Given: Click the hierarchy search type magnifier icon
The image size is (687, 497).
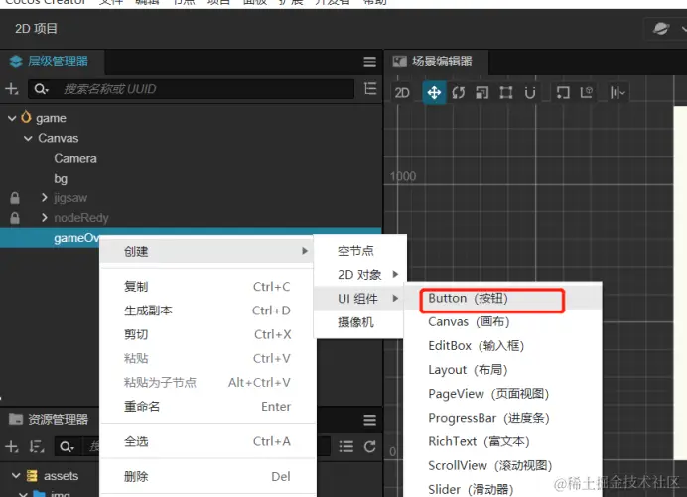Looking at the screenshot, I should [x=41, y=89].
